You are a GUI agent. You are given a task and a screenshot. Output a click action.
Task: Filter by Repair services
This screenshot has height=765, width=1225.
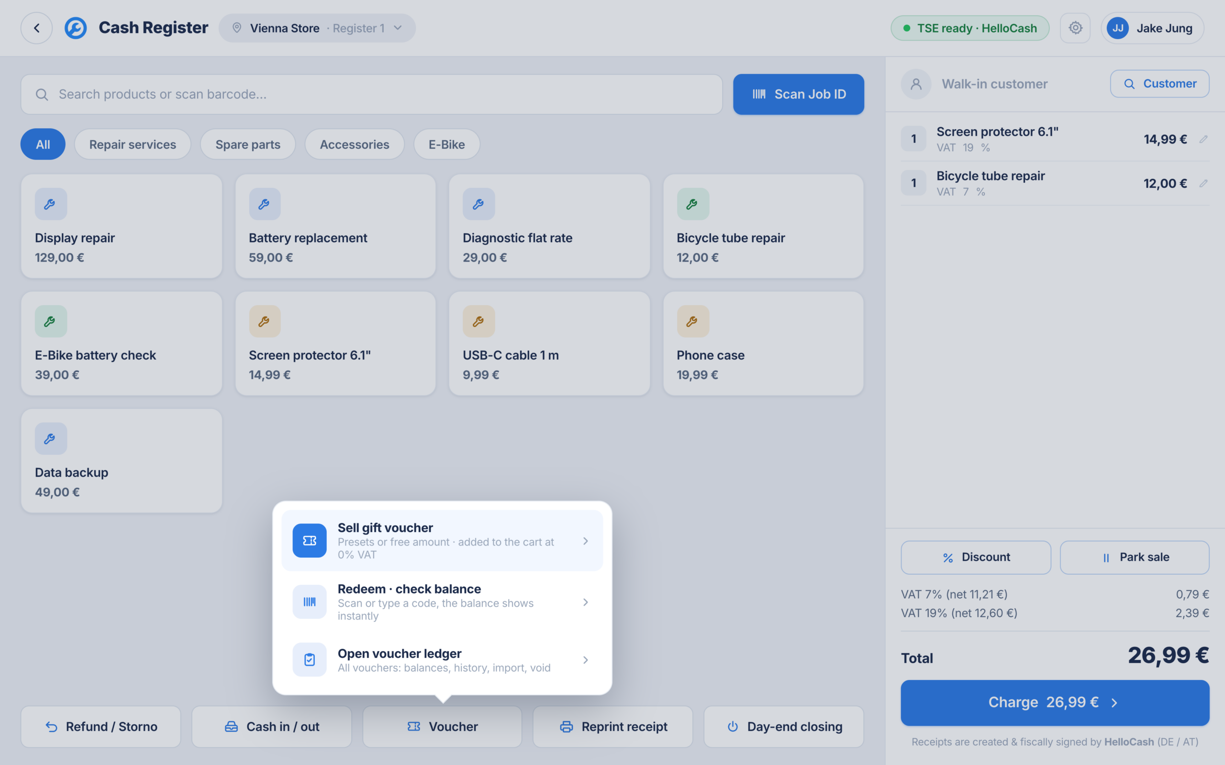[133, 144]
